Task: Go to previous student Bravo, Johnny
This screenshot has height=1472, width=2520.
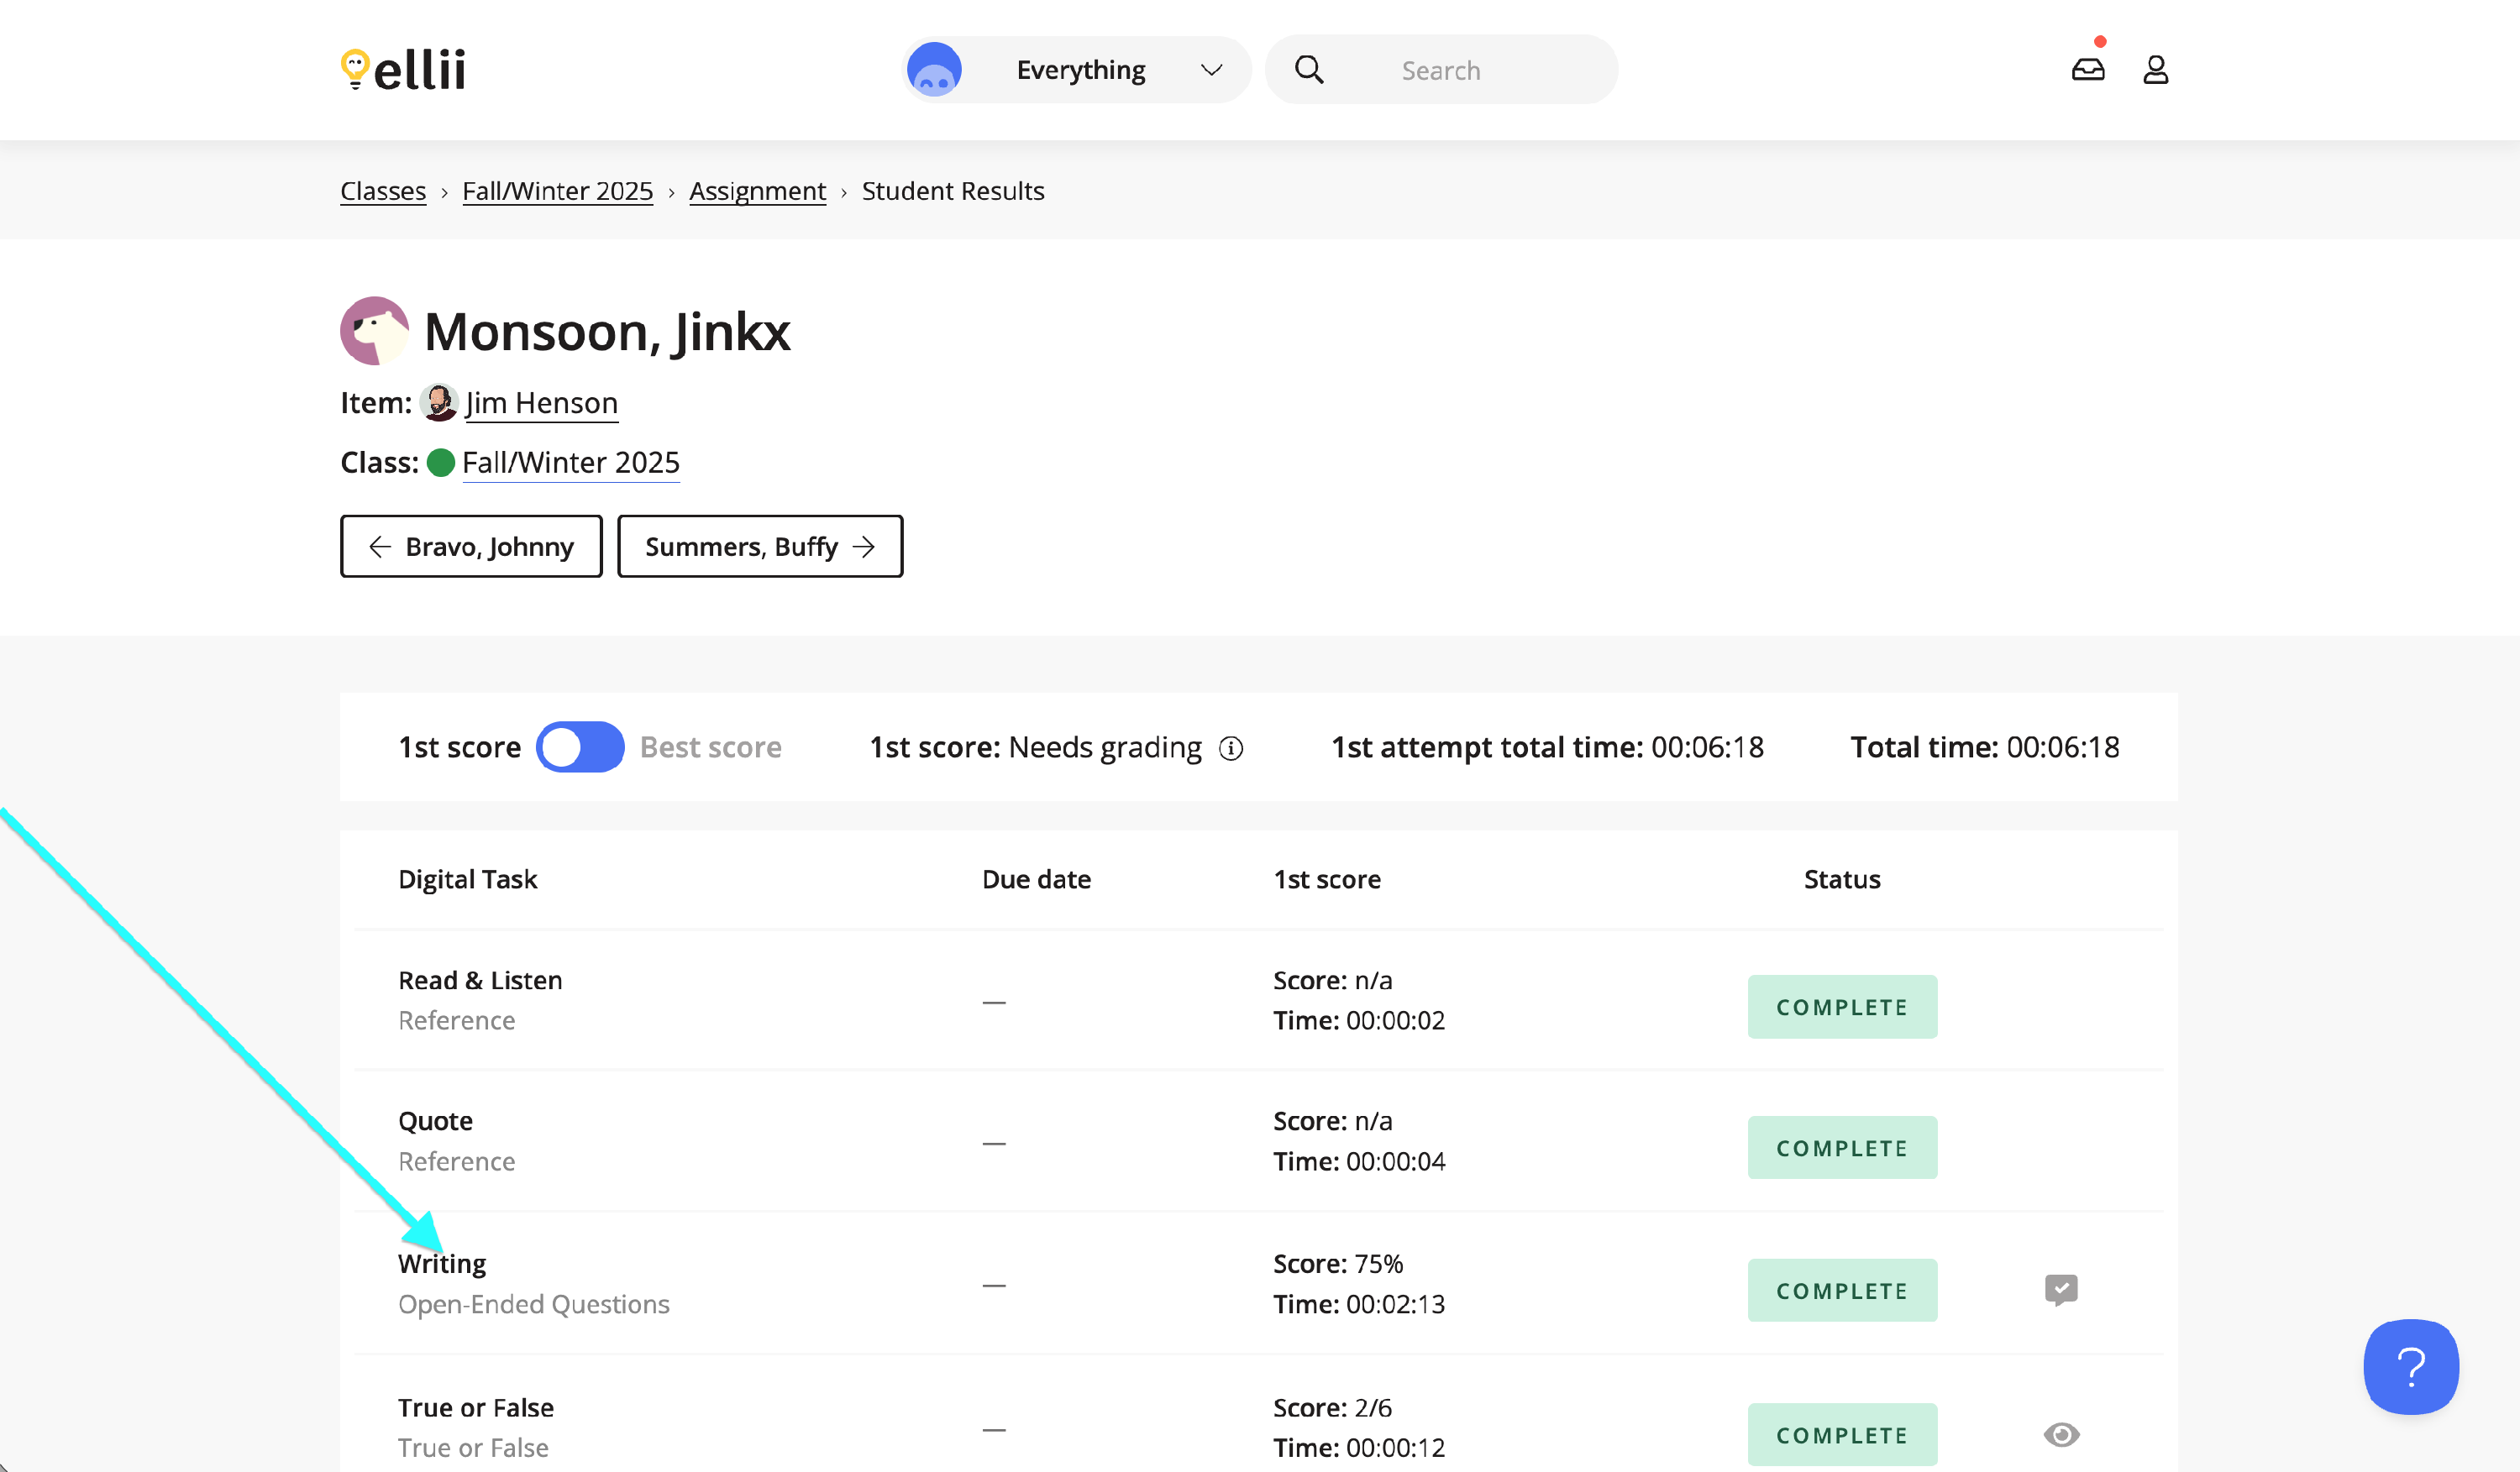Action: 471,547
